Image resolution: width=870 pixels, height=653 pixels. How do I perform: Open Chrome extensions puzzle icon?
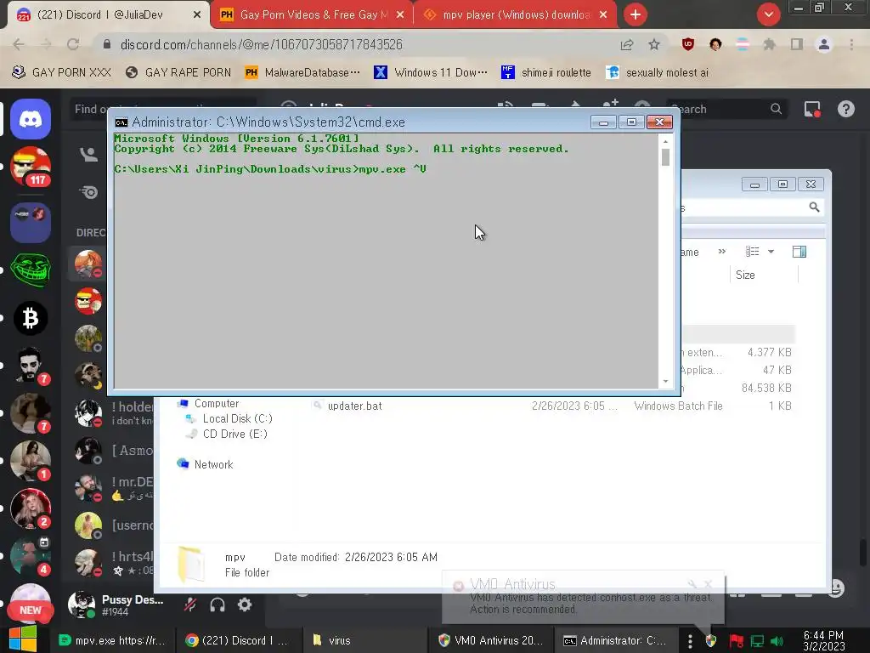click(x=769, y=44)
